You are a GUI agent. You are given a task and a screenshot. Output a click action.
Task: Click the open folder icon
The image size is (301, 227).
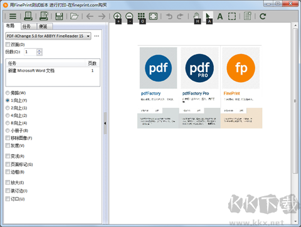(74, 16)
